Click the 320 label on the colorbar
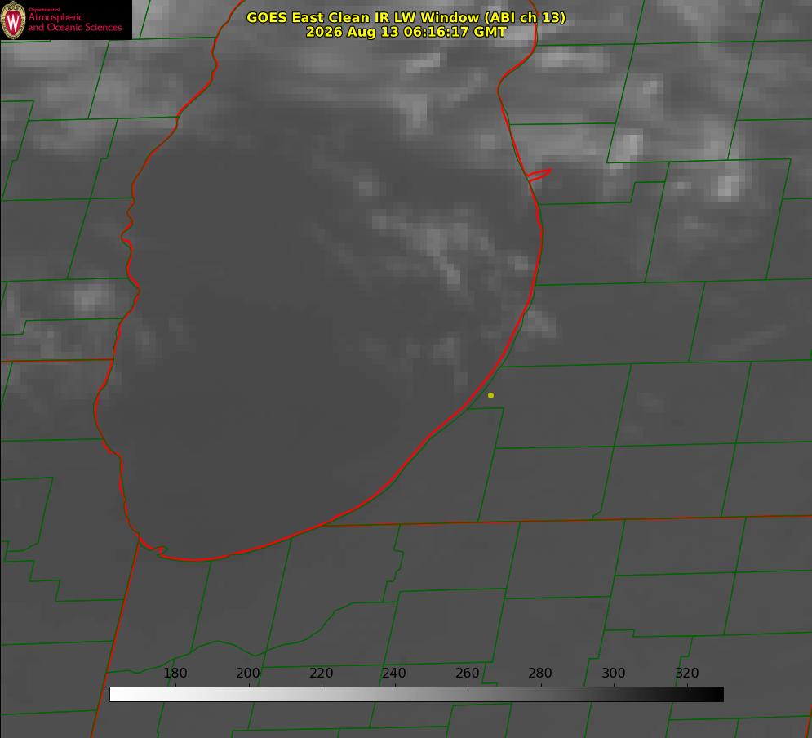Screen dimensions: 812x738 tap(686, 673)
